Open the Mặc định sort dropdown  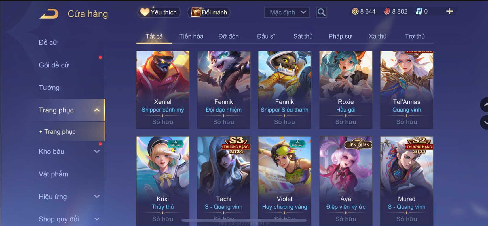click(286, 12)
